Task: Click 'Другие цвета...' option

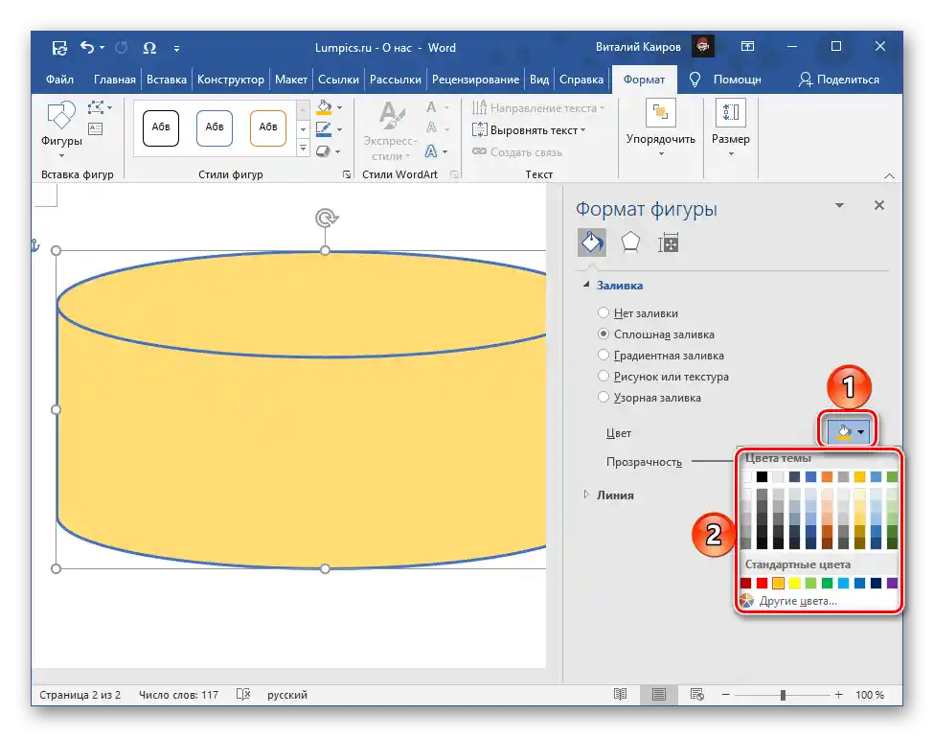Action: pos(797,601)
